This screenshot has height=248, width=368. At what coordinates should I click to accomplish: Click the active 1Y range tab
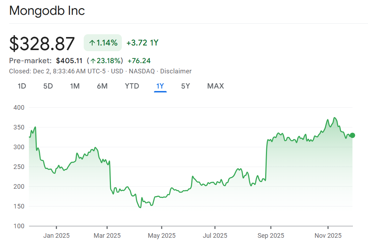click(160, 86)
